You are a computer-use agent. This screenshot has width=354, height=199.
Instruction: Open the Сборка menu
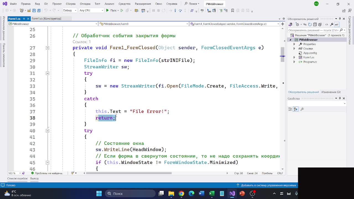tap(71, 4)
